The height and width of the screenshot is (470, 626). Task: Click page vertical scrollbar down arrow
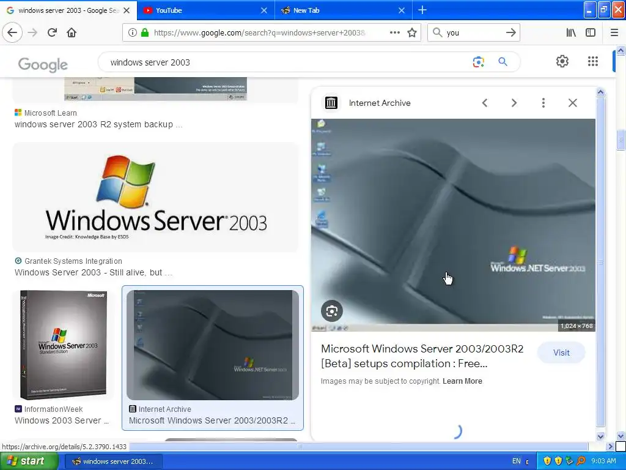(621, 436)
